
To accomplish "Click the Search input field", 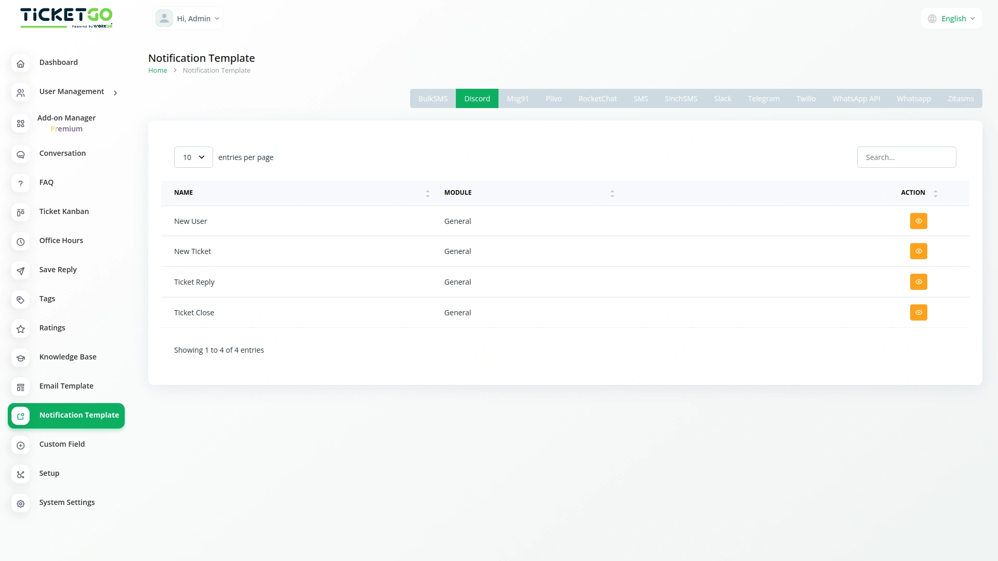I will 906,157.
